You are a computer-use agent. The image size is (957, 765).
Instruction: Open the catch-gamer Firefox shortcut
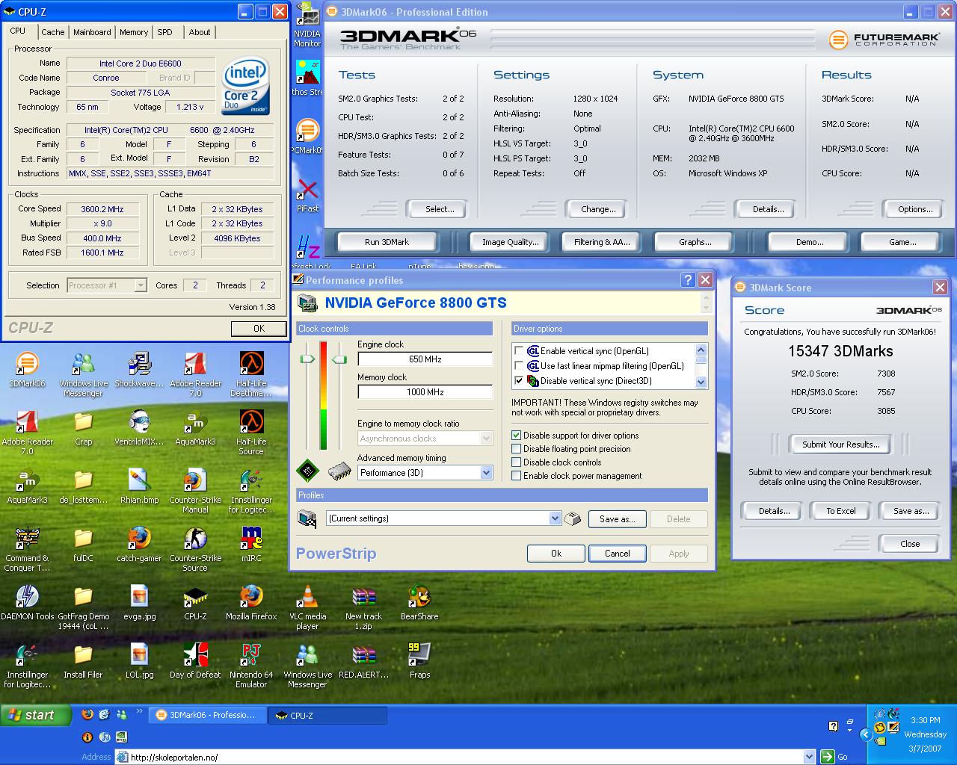(139, 539)
